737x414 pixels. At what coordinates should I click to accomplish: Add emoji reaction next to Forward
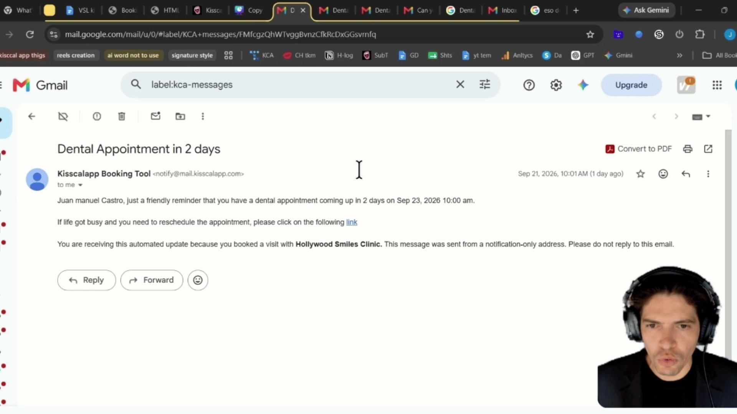(198, 280)
